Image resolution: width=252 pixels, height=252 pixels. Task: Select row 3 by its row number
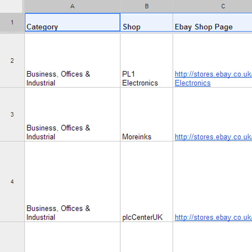point(12,114)
